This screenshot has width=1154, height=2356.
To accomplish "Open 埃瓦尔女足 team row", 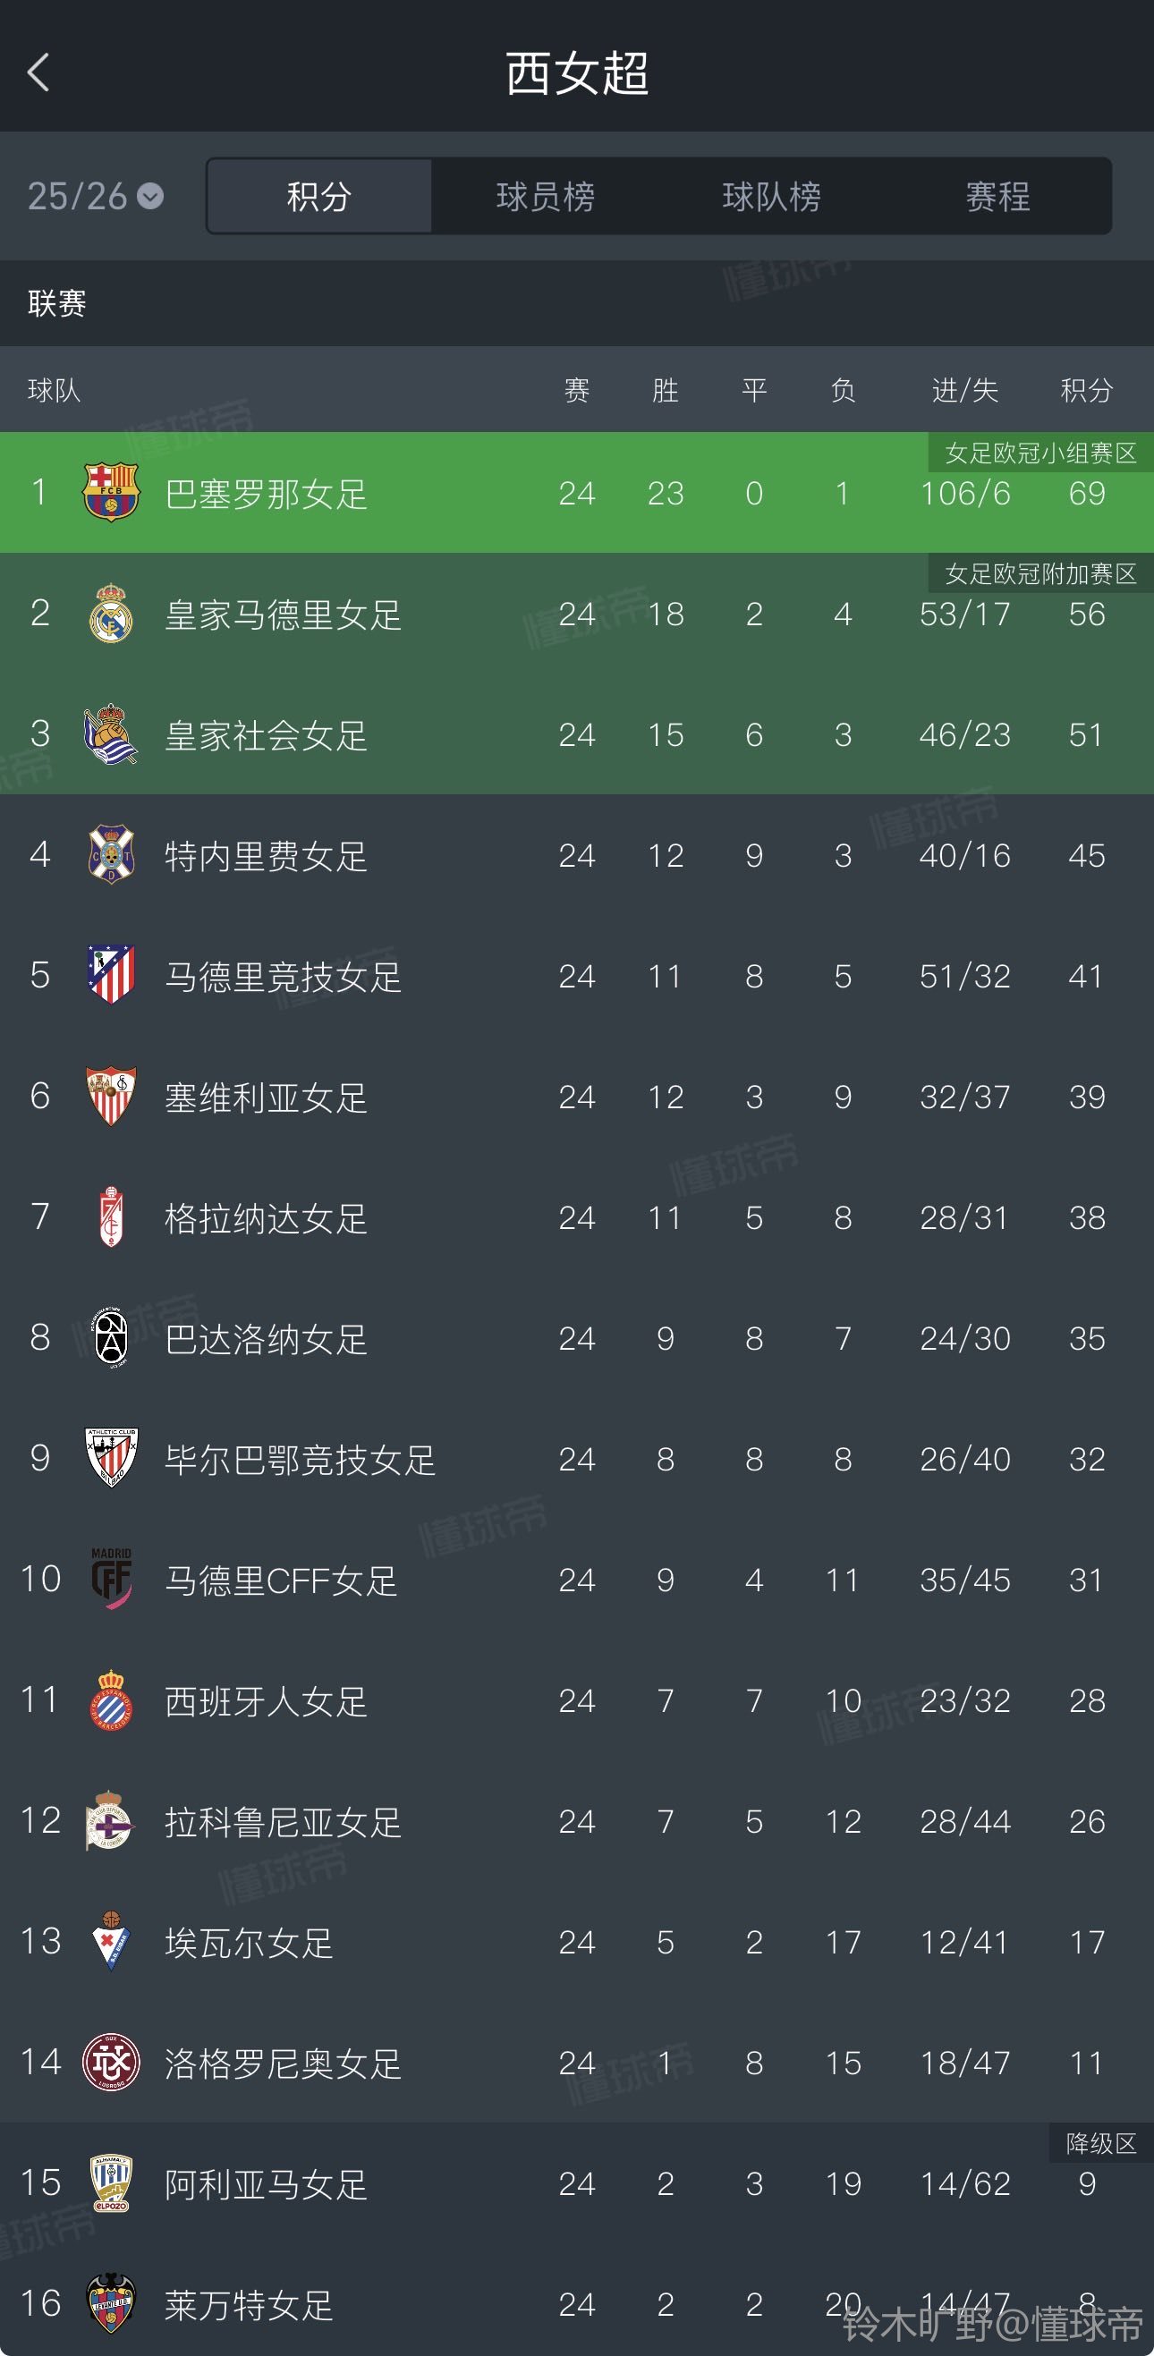I will click(249, 1942).
